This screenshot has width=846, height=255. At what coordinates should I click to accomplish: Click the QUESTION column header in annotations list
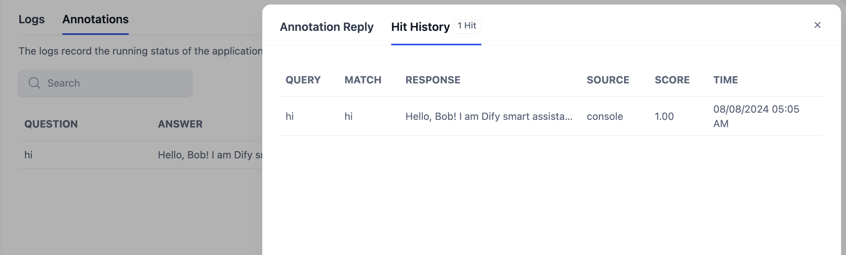pos(51,124)
